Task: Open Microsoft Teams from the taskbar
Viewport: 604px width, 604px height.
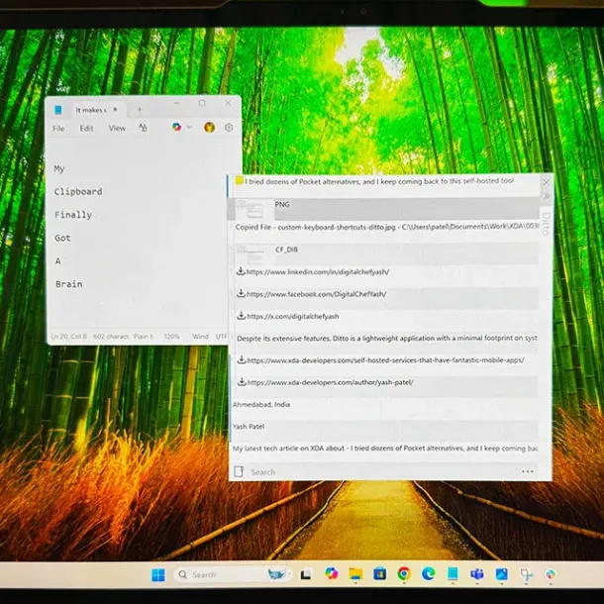Action: (x=477, y=574)
